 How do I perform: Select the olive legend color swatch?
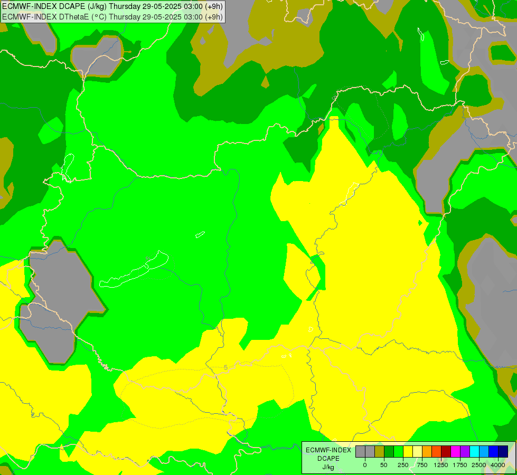379,452
